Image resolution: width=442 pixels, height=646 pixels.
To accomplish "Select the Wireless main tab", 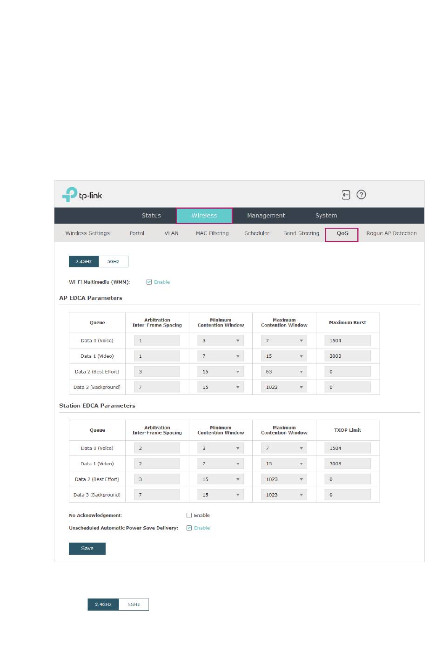I will point(204,216).
